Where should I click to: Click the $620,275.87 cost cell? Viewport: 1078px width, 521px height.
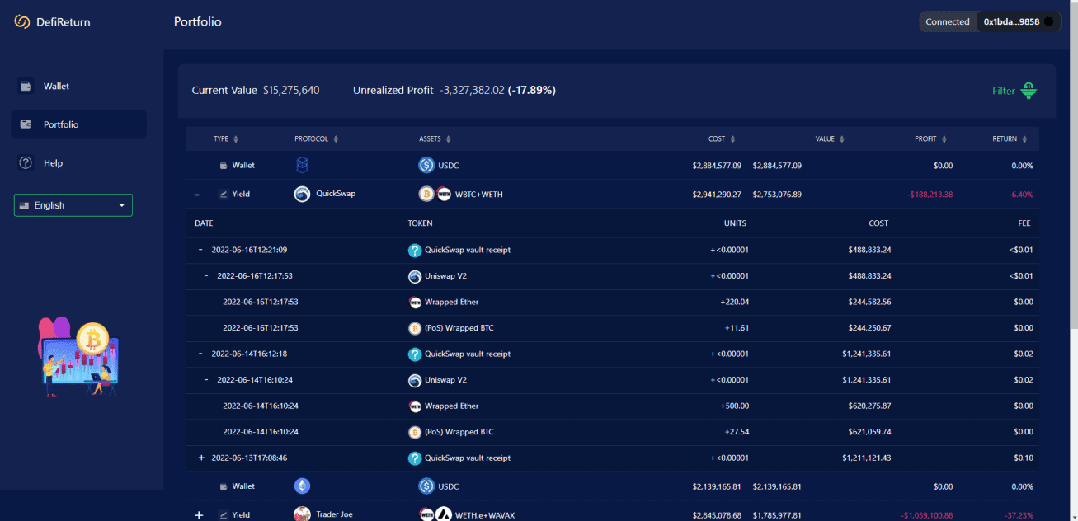(869, 406)
